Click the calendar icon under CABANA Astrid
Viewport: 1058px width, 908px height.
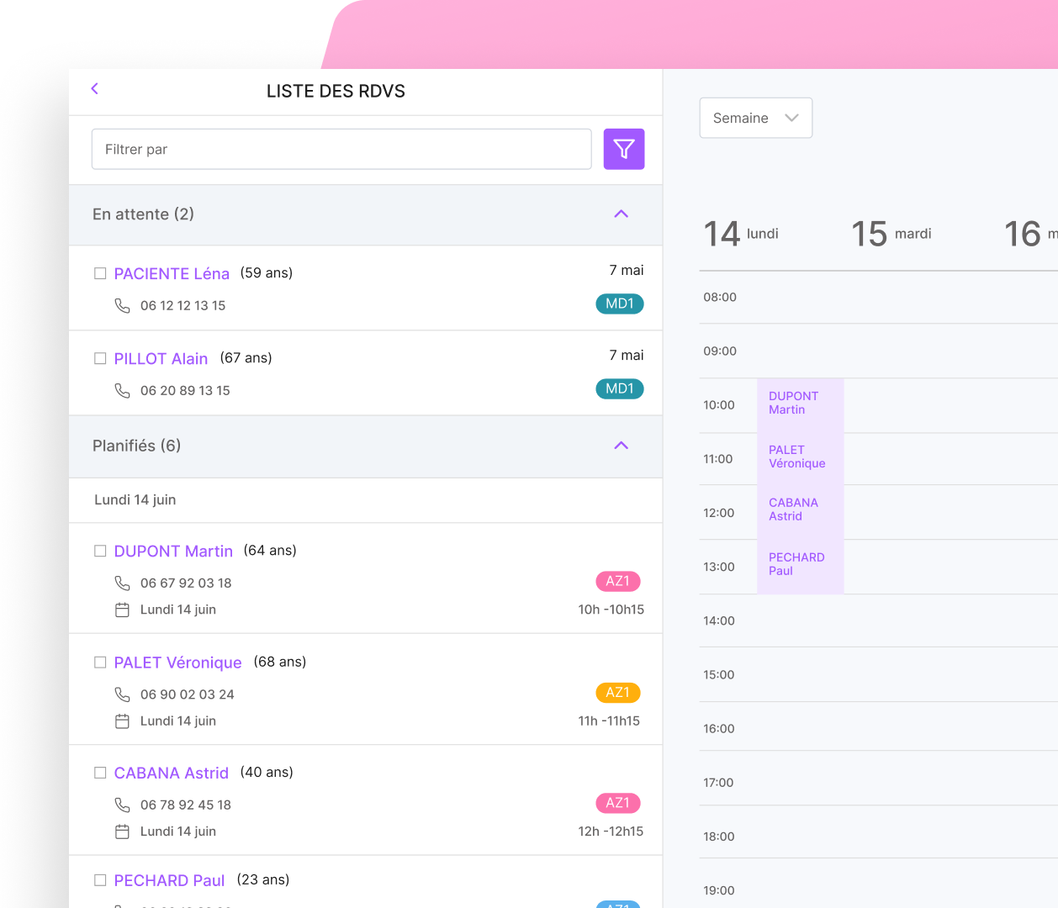pos(123,831)
